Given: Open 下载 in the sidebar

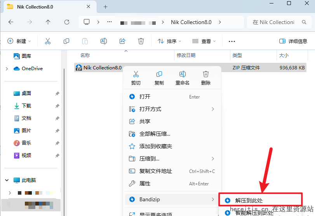Looking at the screenshot, I should [x=22, y=106].
